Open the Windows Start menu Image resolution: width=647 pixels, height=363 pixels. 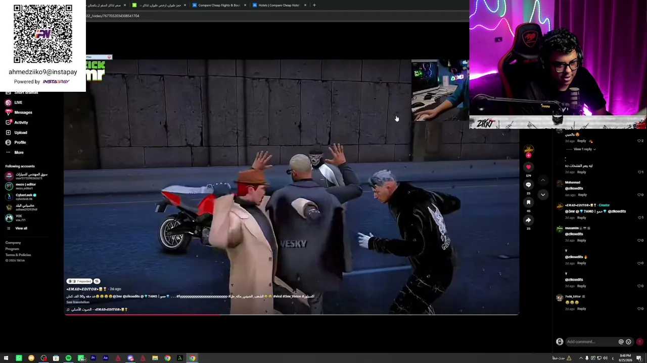(x=6, y=358)
